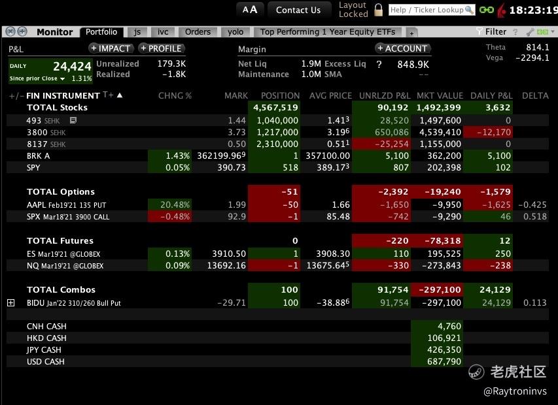The width and height of the screenshot is (558, 405).
Task: Switch to the ivc tab
Action: 163,32
